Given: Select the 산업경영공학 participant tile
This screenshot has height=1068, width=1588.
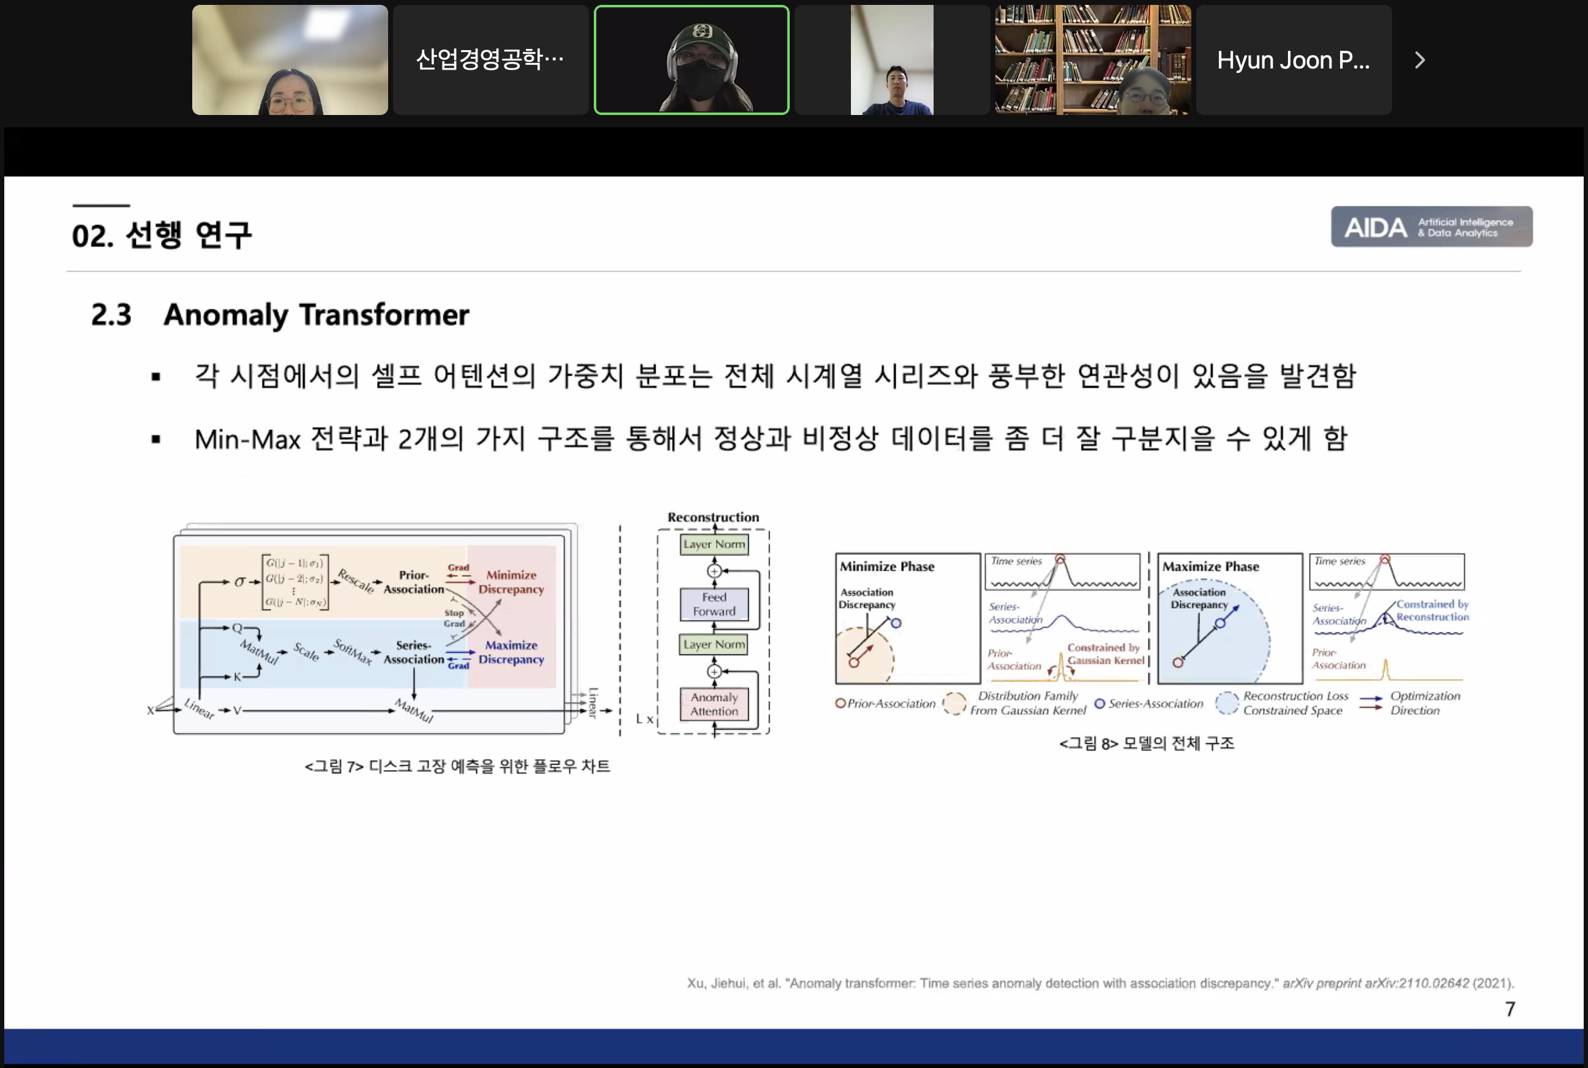Looking at the screenshot, I should point(490,60).
